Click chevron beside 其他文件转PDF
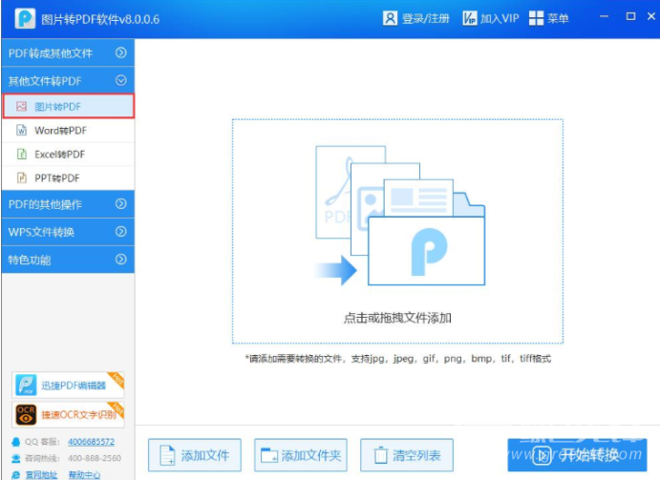This screenshot has width=660, height=480. 120,80
